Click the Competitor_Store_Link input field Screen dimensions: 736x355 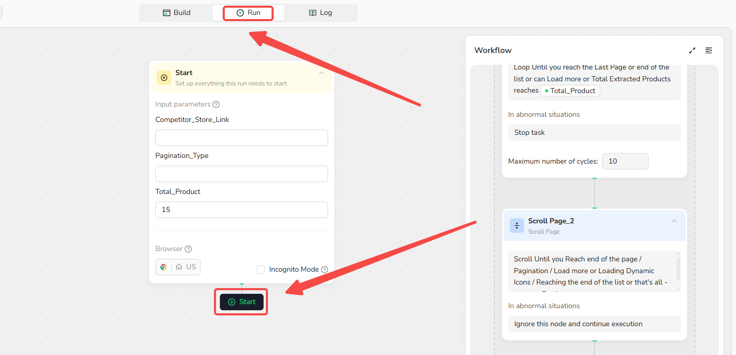point(241,138)
